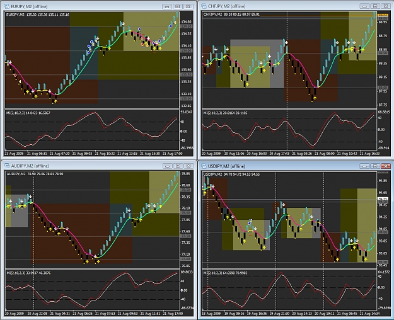Click the 64.1372 value on USDJPY oscillator scale
Image resolution: width=394 pixels, height=320 pixels.
tap(384, 271)
